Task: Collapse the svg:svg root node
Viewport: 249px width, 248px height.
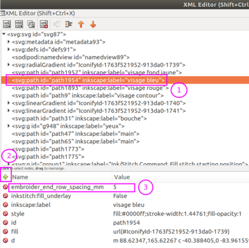Action: click(x=4, y=34)
